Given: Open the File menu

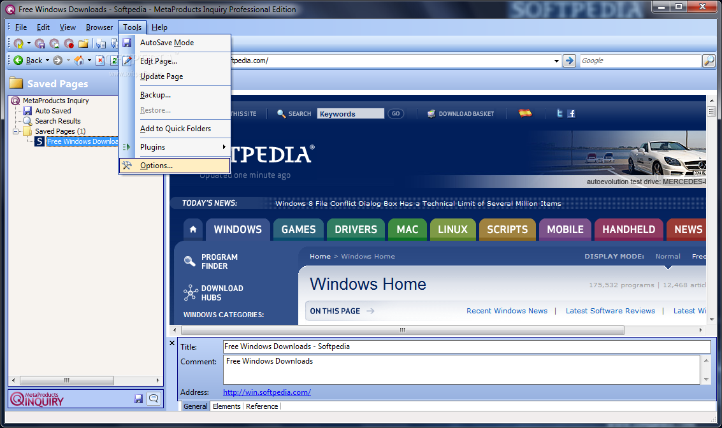Looking at the screenshot, I should click(x=21, y=27).
